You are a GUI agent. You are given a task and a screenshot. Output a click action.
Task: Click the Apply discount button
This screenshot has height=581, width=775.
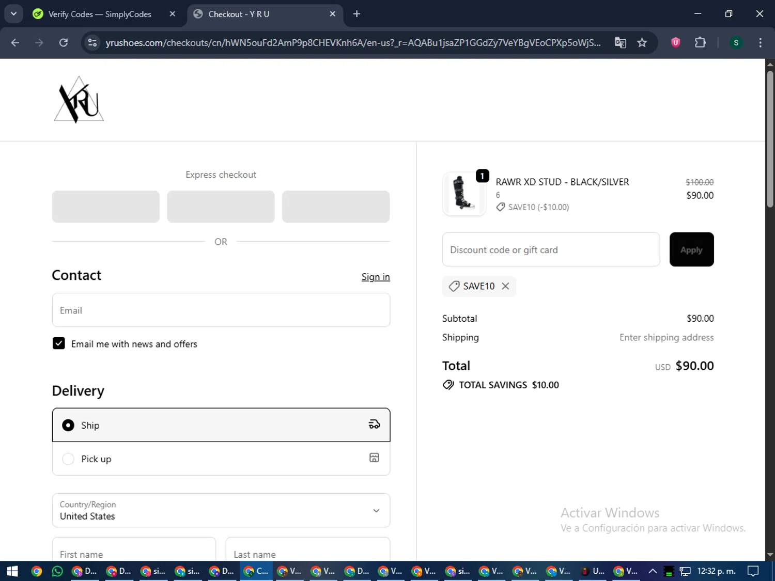(x=691, y=249)
